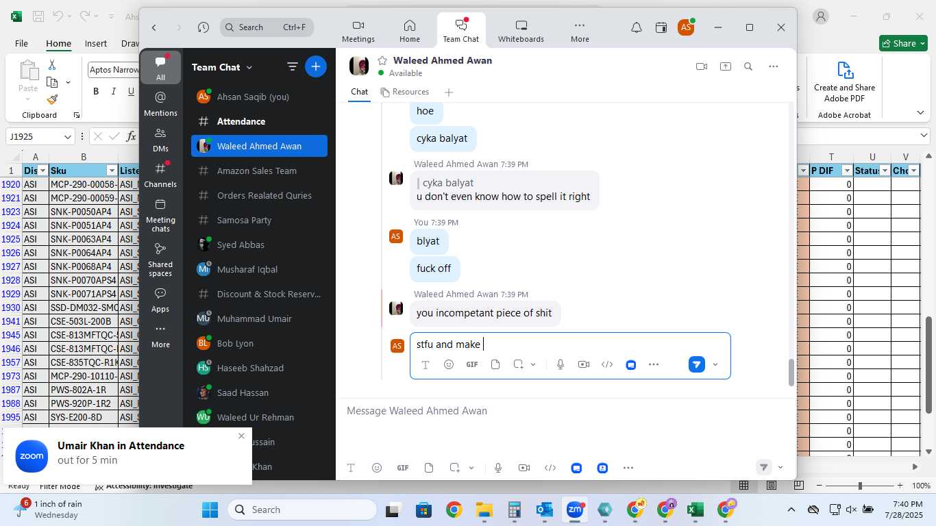This screenshot has width=936, height=526.
Task: Open emoji picker in the edit message box
Action: [x=449, y=364]
